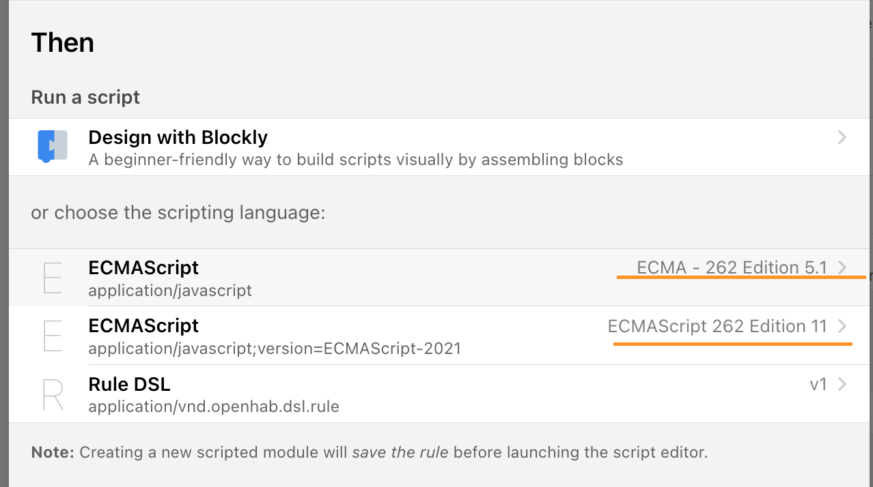Select the Design with Blockly title
The image size is (873, 487).
point(178,137)
